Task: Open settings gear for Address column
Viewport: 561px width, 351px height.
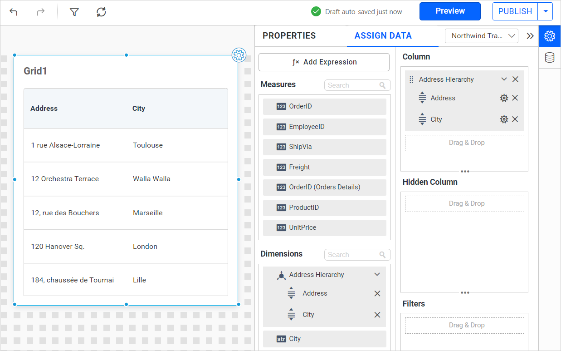Action: [x=503, y=98]
